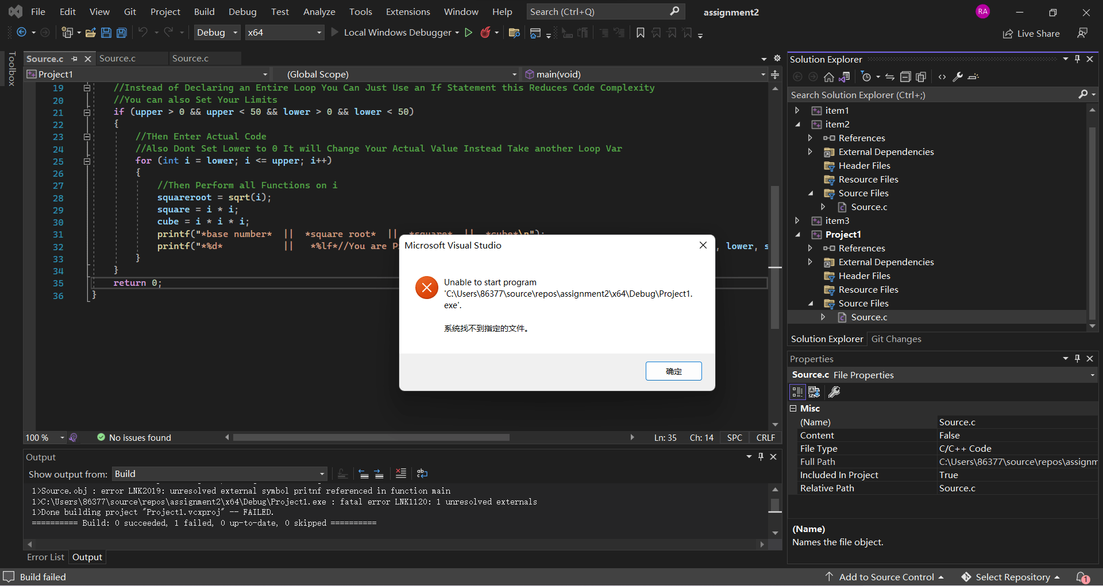
Task: Click the 确定 button in the error dialog
Action: 673,371
